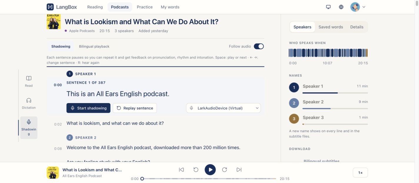Image resolution: width=419 pixels, height=183 pixels.
Task: Open the LarkAudioDevice microphone dropdown
Action: [223, 108]
